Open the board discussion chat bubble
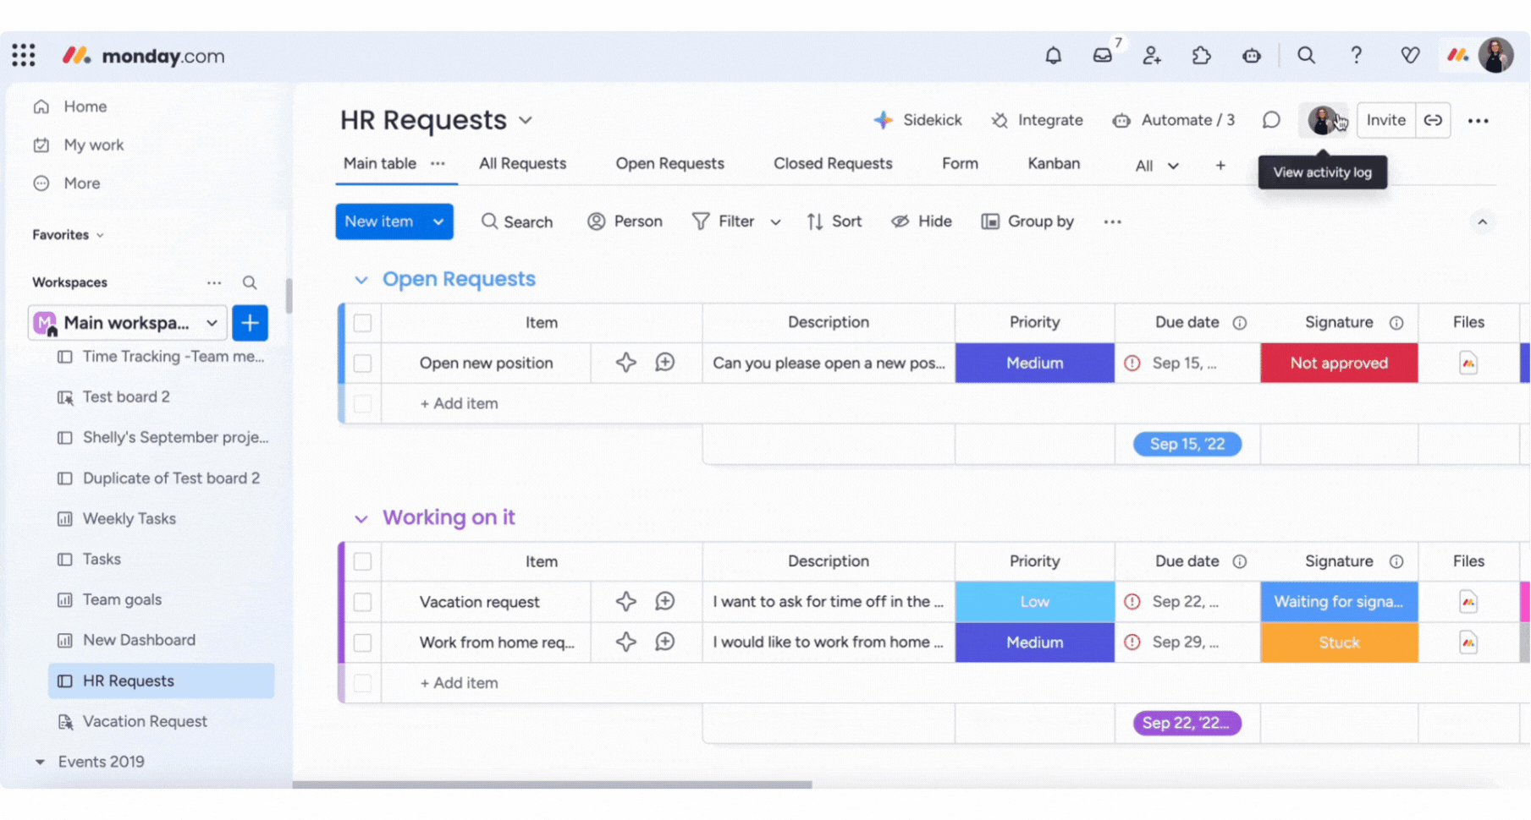This screenshot has width=1531, height=820. pos(1270,120)
